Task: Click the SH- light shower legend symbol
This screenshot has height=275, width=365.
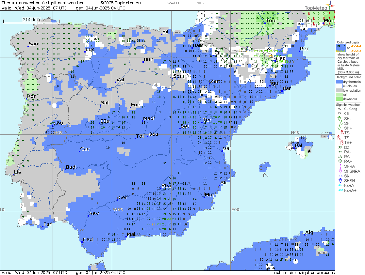Action: tap(340, 118)
